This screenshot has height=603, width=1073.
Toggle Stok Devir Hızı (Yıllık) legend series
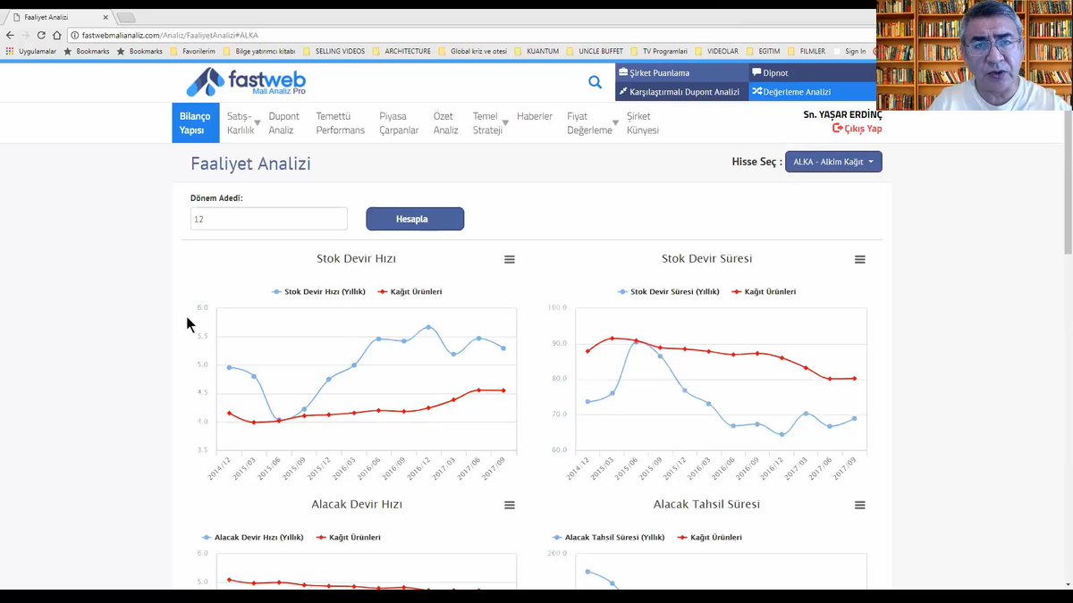[318, 292]
